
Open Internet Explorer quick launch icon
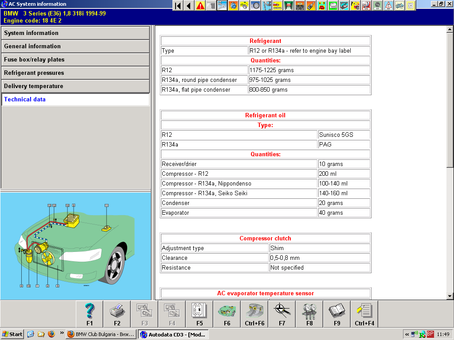pyautogui.click(x=31, y=334)
